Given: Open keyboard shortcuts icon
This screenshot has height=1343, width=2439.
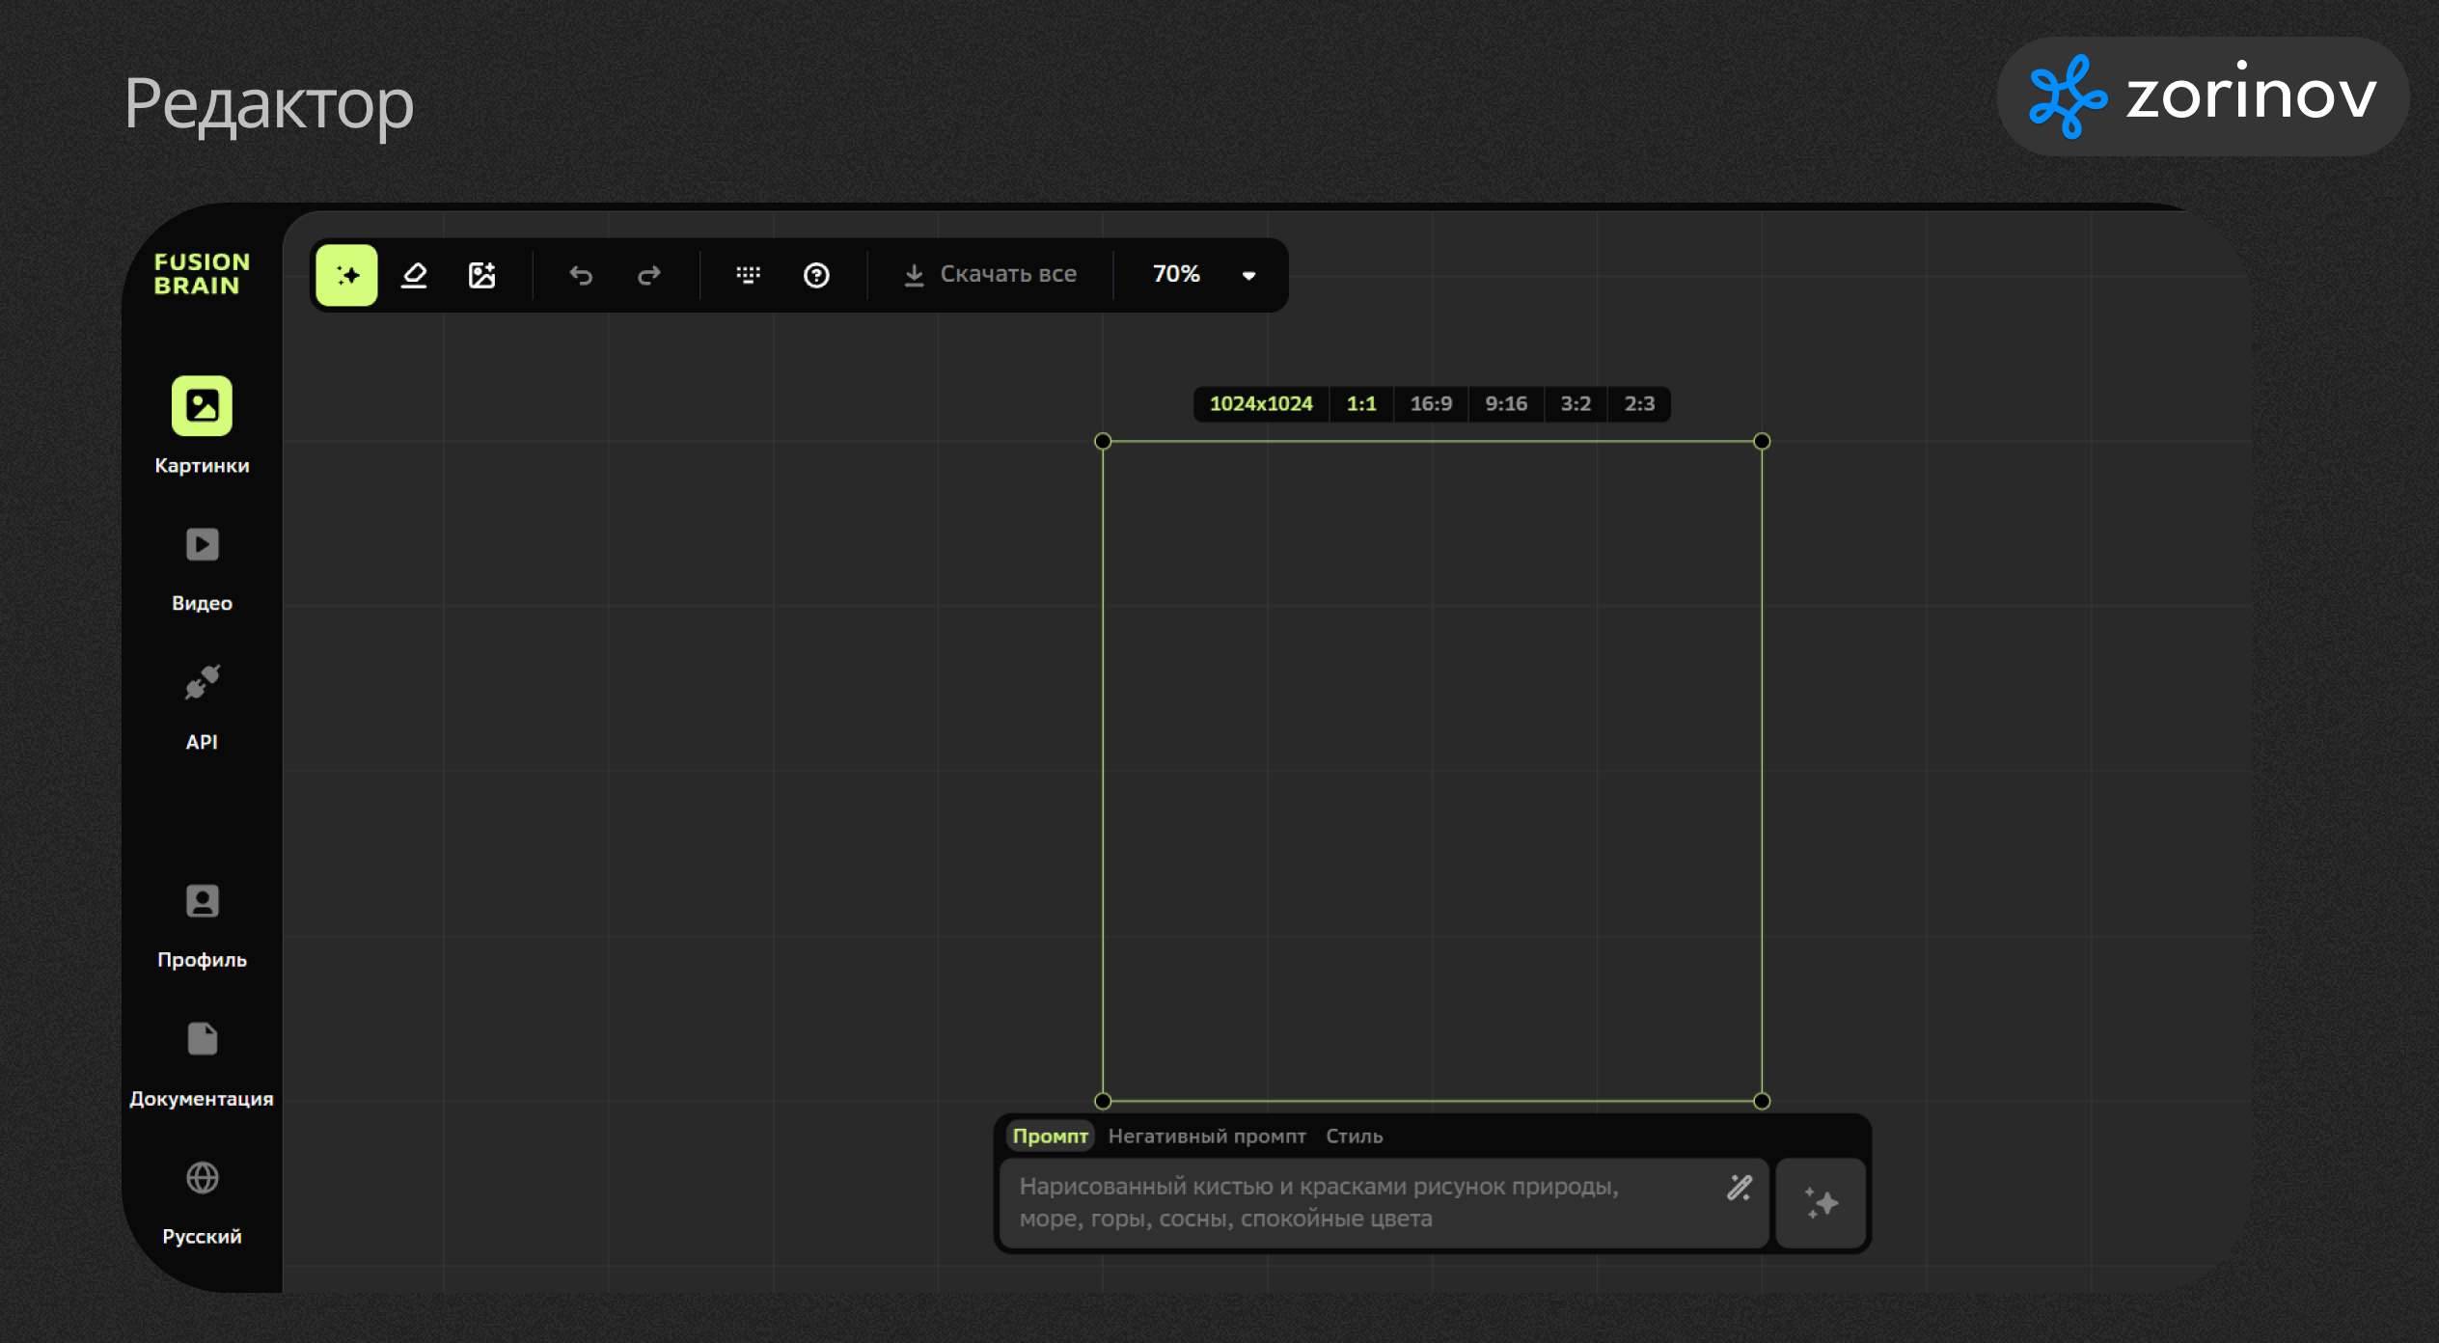Looking at the screenshot, I should (x=748, y=275).
